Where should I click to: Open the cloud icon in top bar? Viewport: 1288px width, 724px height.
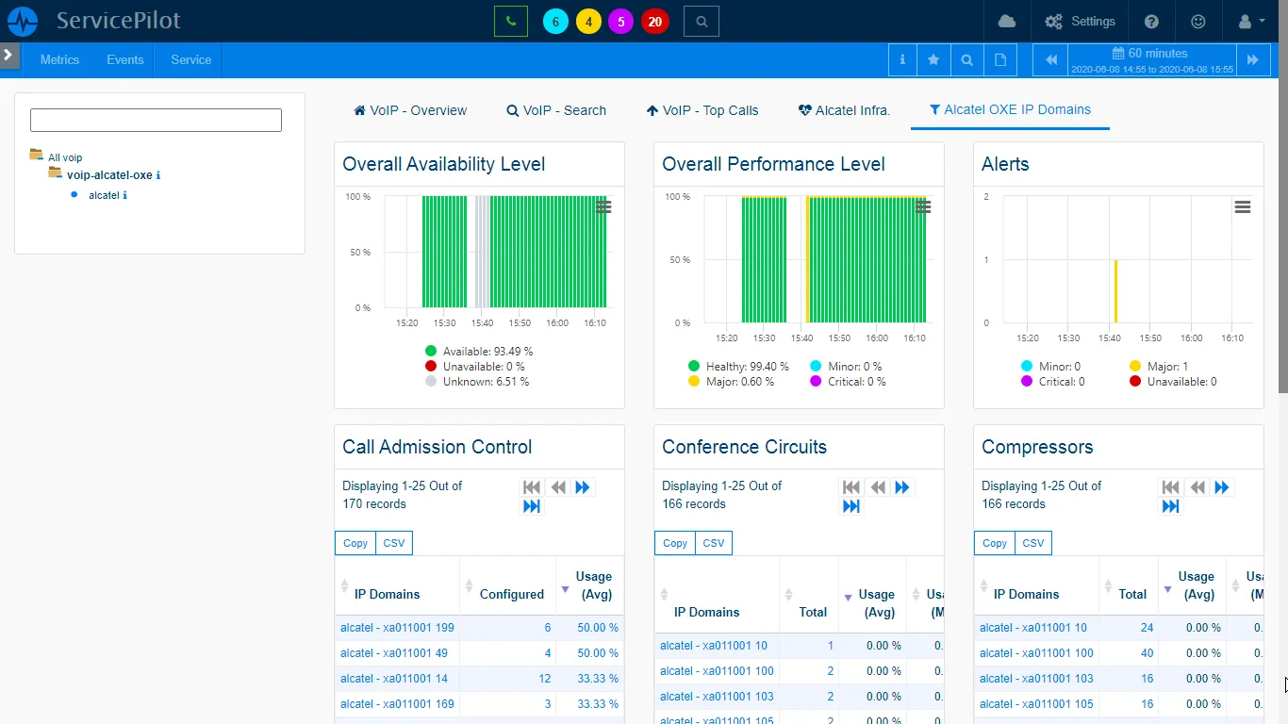(x=1006, y=21)
